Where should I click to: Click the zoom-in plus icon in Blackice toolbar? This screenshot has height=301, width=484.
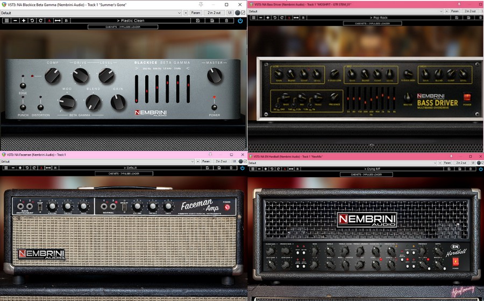[x=24, y=20]
